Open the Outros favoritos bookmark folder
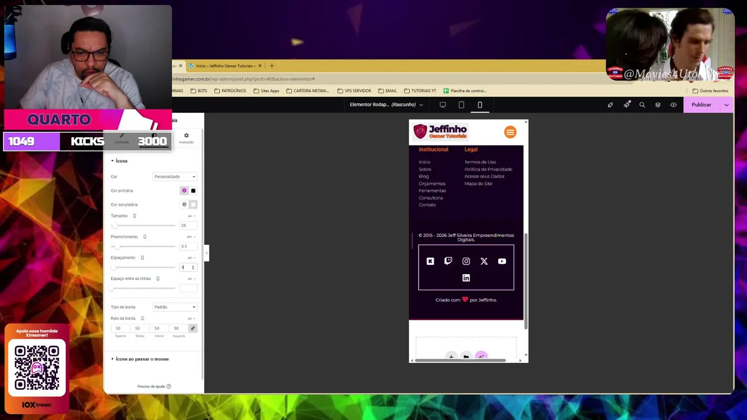The width and height of the screenshot is (747, 420). 710,91
